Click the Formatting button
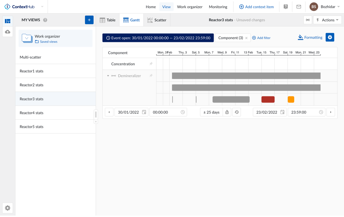The height and width of the screenshot is (217, 344). tap(310, 37)
